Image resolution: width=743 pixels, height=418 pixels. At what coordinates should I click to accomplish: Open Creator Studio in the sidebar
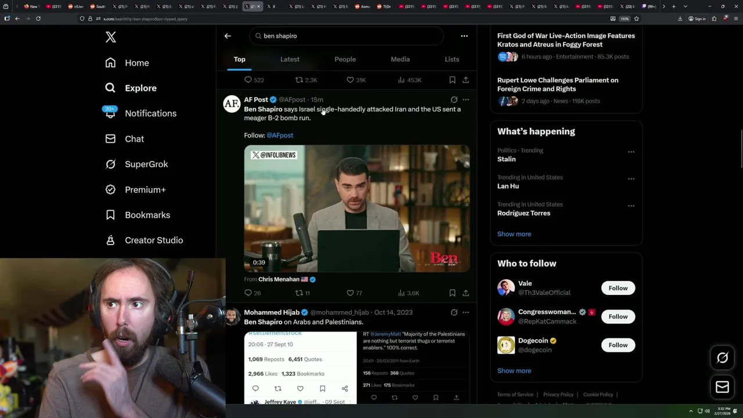point(144,240)
